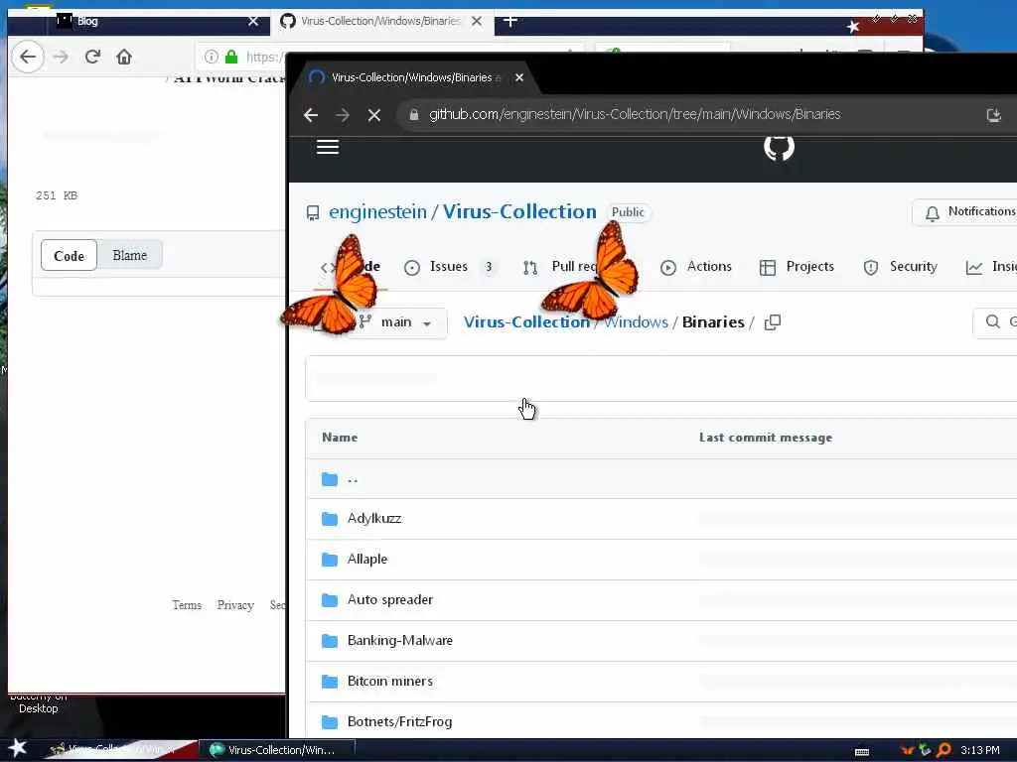Image resolution: width=1017 pixels, height=762 pixels.
Task: Open the Adylkuzz folder
Action: tap(374, 519)
